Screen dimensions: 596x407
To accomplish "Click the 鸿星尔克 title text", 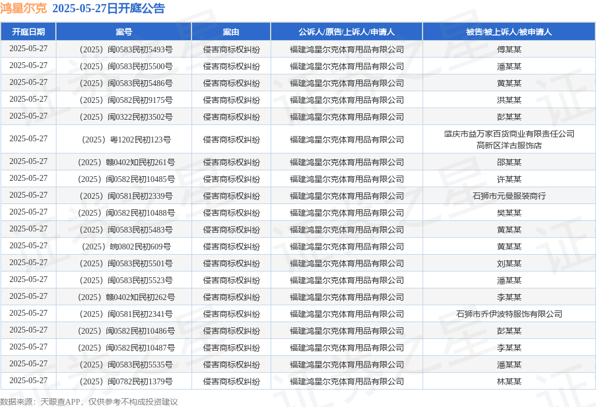I will [23, 8].
